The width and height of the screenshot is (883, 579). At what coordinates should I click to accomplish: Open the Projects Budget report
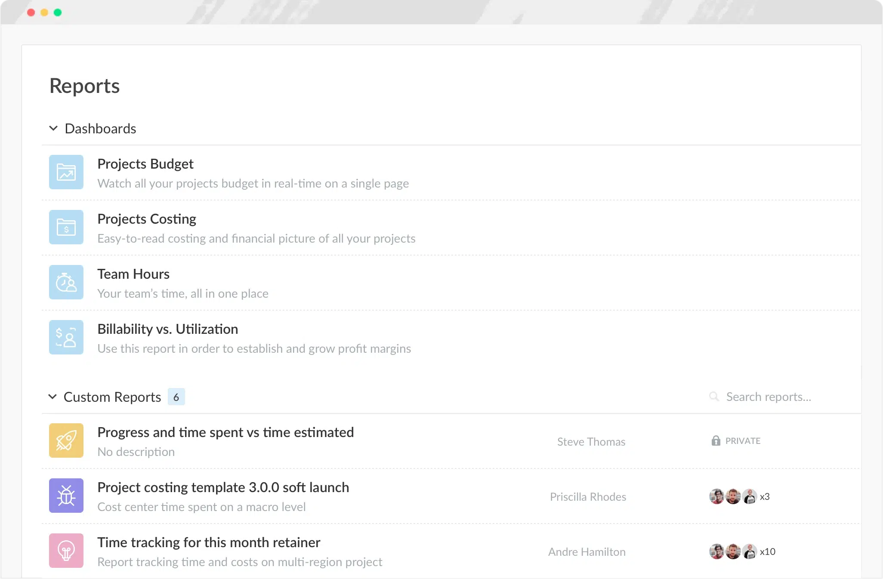coord(145,163)
